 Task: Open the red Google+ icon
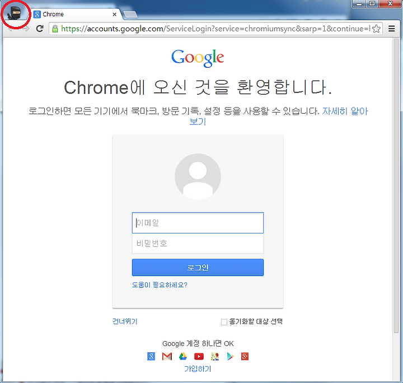tap(245, 356)
